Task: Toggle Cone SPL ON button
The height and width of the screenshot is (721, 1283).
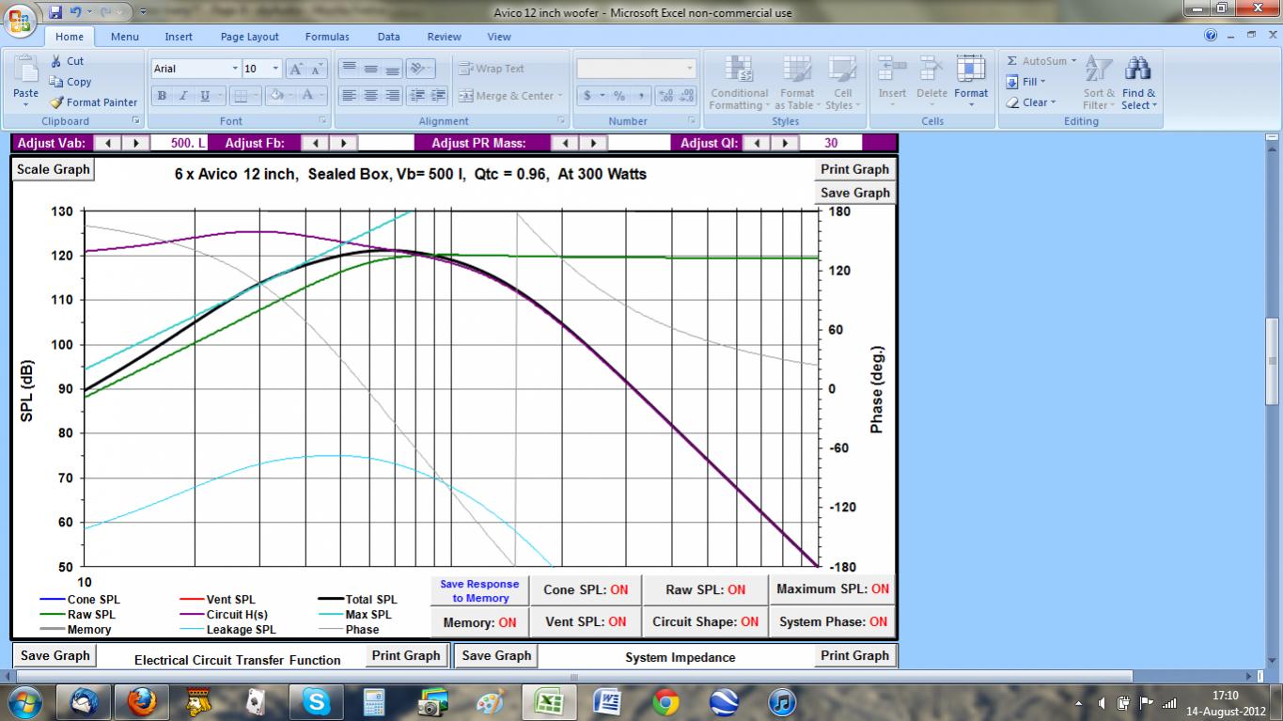Action: click(586, 590)
